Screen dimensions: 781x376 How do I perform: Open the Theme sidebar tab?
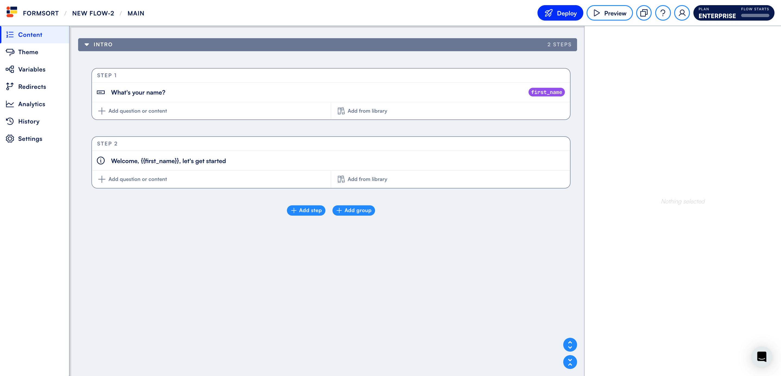[35, 52]
